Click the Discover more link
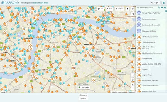The image size is (167, 102). point(83,96)
